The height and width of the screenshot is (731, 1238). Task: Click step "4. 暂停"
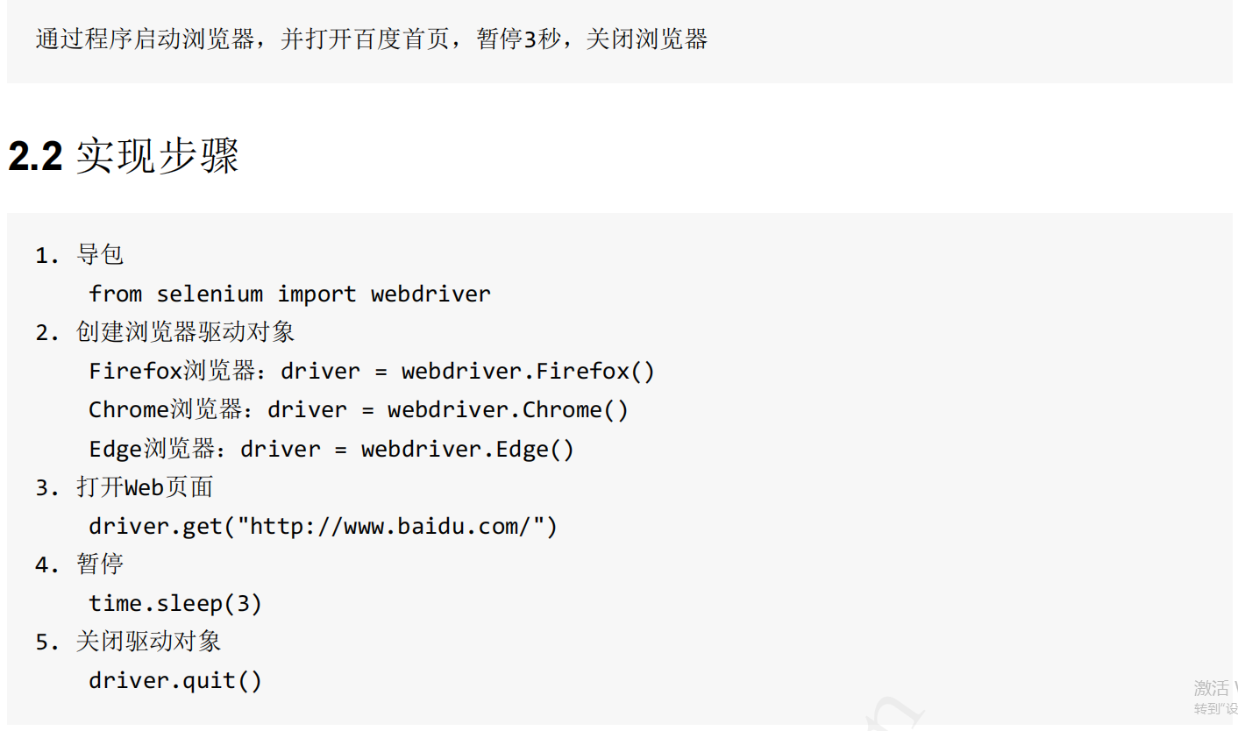tap(80, 564)
